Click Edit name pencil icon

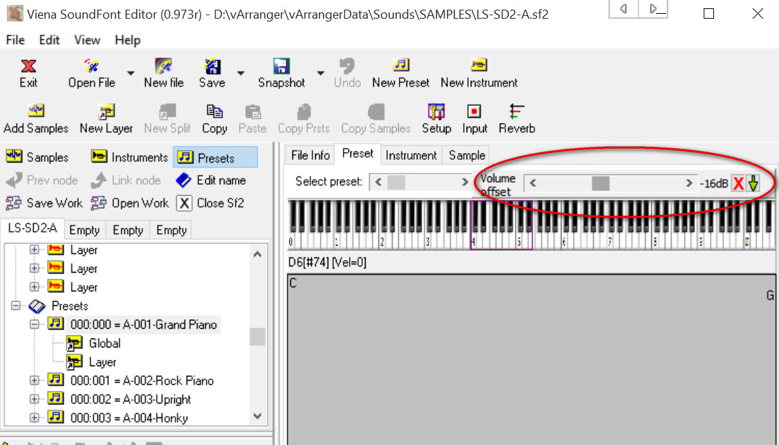click(183, 180)
